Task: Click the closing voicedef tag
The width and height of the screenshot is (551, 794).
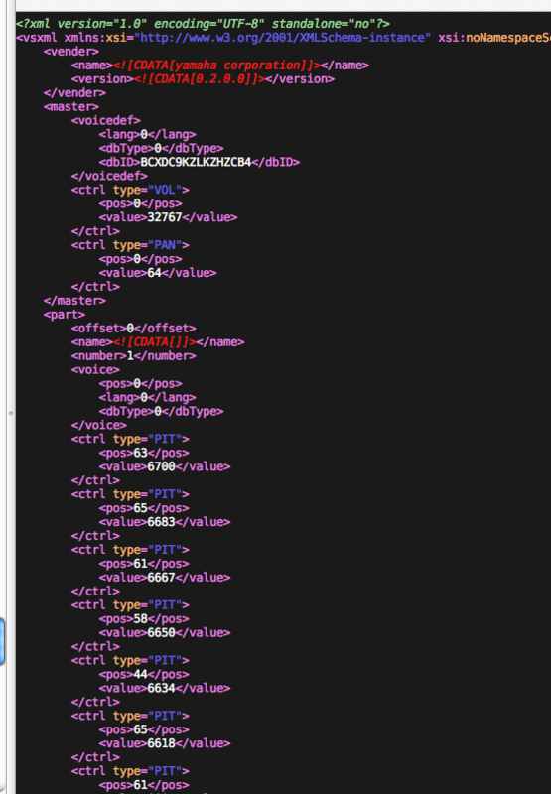Action: click(109, 176)
